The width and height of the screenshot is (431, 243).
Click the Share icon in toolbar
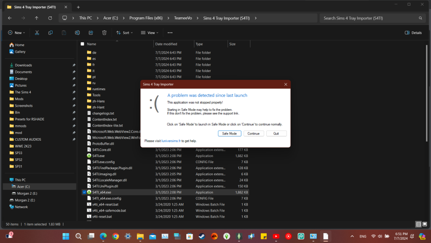tap(91, 33)
